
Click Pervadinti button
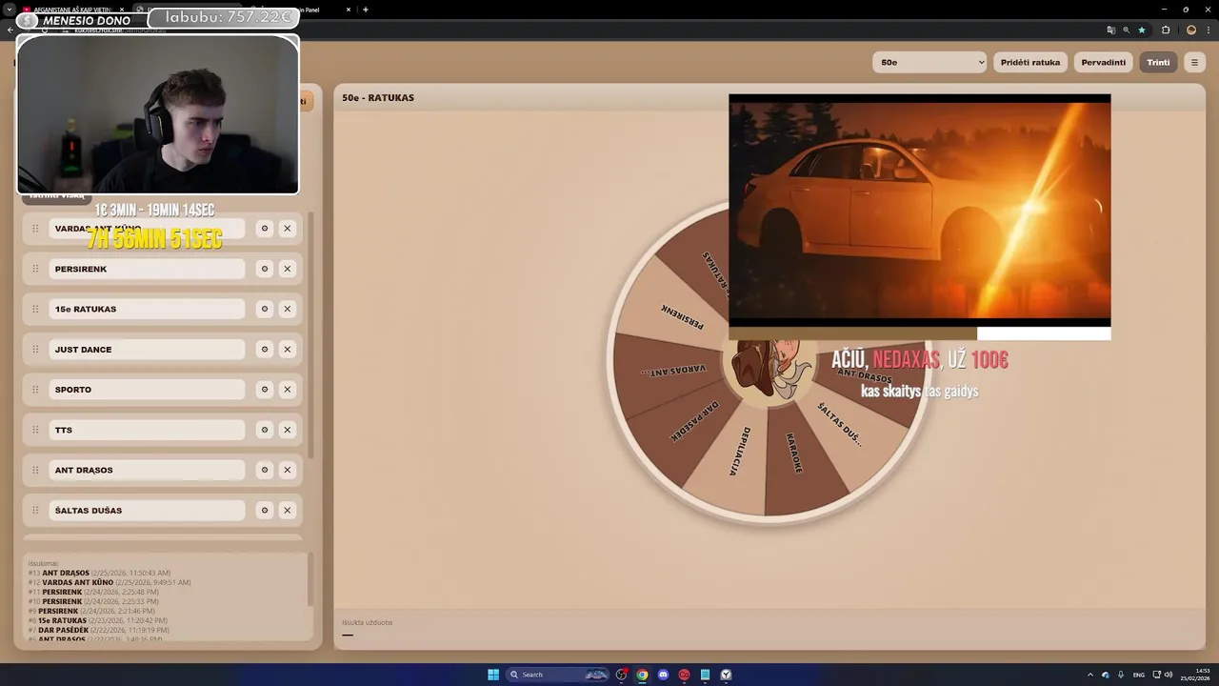tap(1104, 62)
